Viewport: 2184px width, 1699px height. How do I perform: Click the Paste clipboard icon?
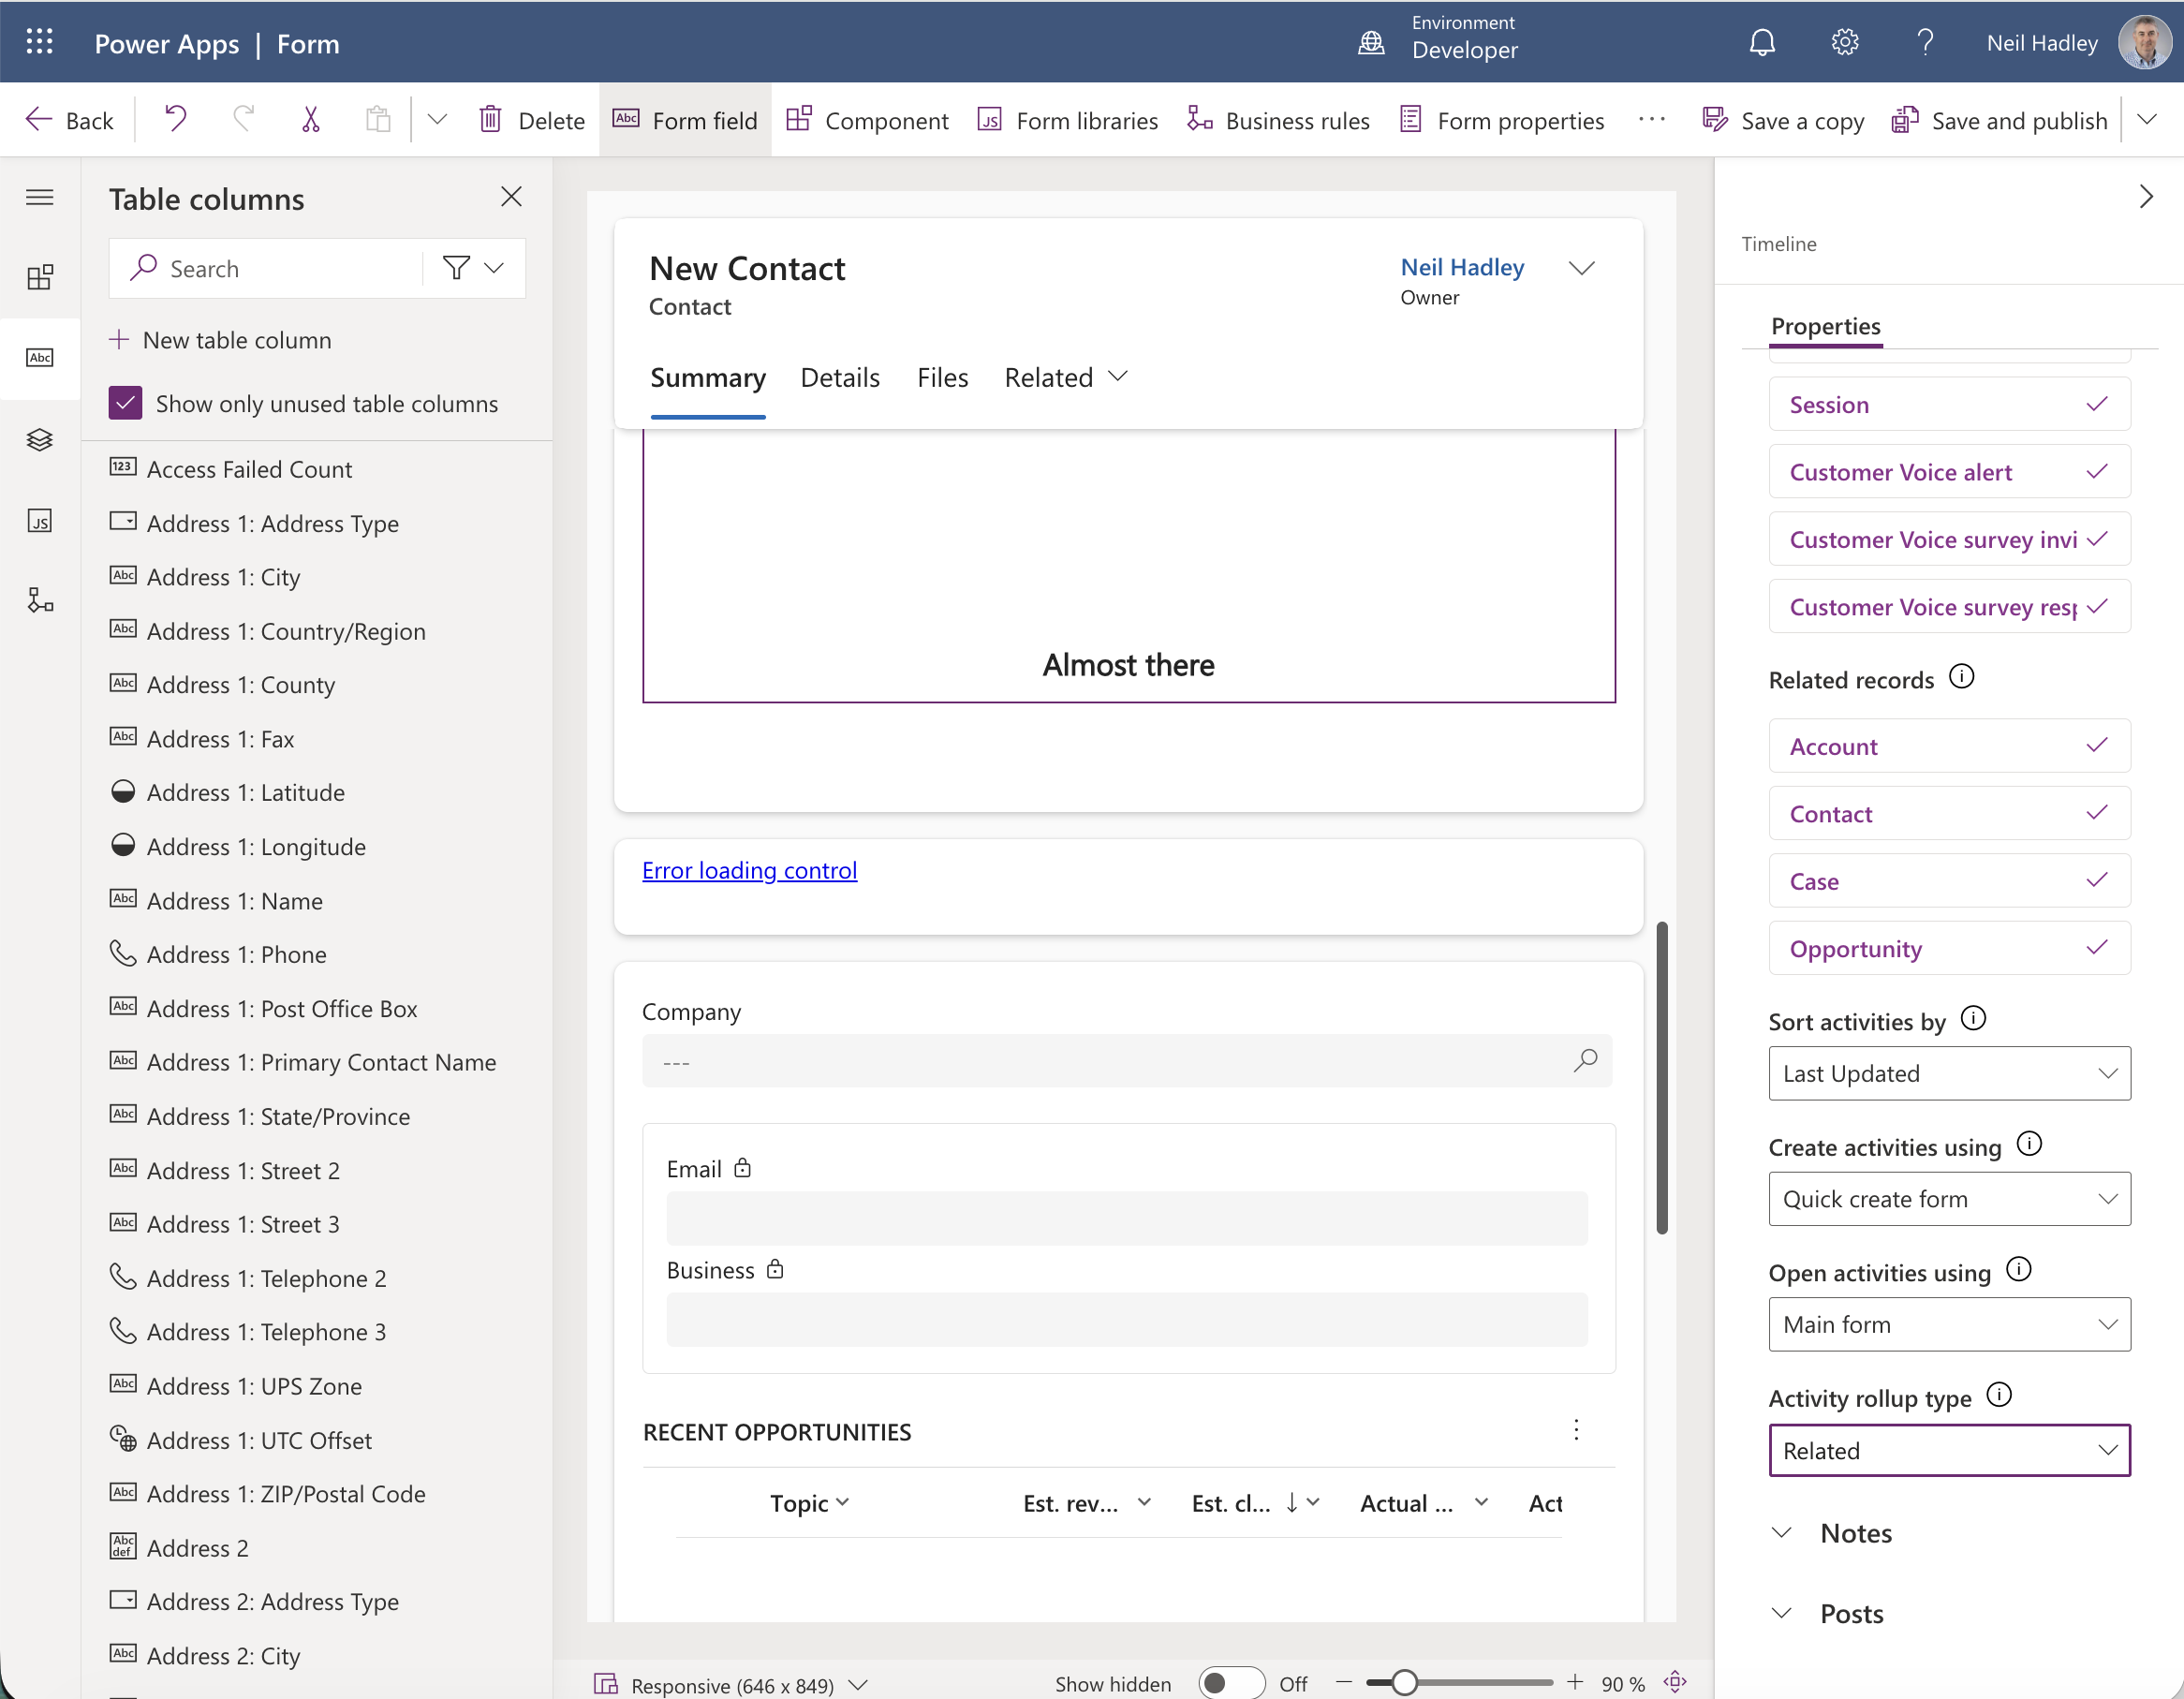pyautogui.click(x=378, y=120)
